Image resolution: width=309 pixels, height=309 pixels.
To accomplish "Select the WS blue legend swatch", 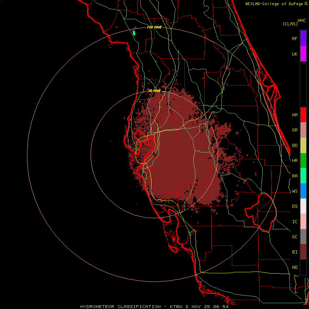I will coord(303,191).
